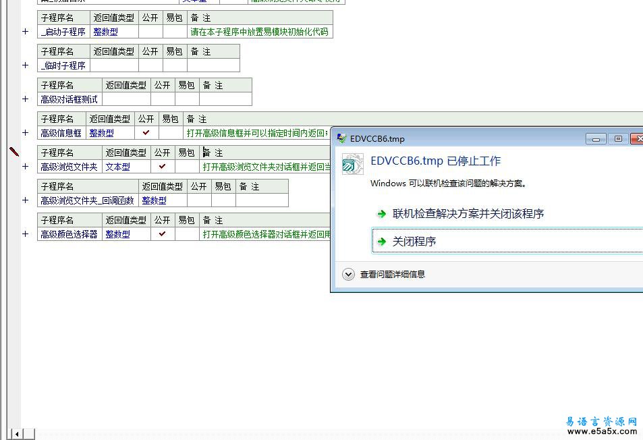Click horizontal scrollbar left arrow
The image size is (643, 440).
tap(17, 434)
